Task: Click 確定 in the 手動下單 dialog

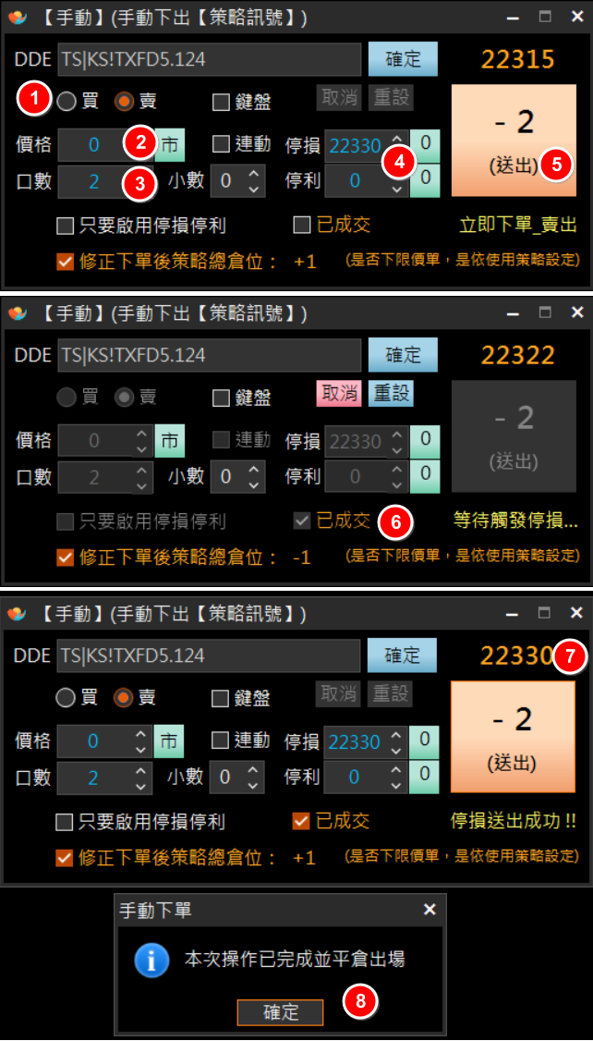Action: [281, 1012]
